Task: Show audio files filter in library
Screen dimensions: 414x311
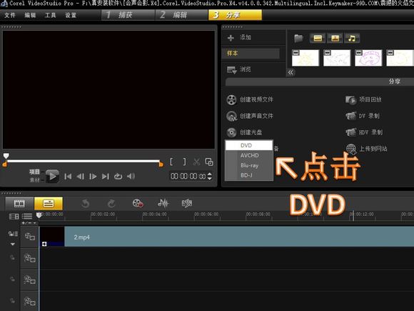Action: (x=352, y=39)
